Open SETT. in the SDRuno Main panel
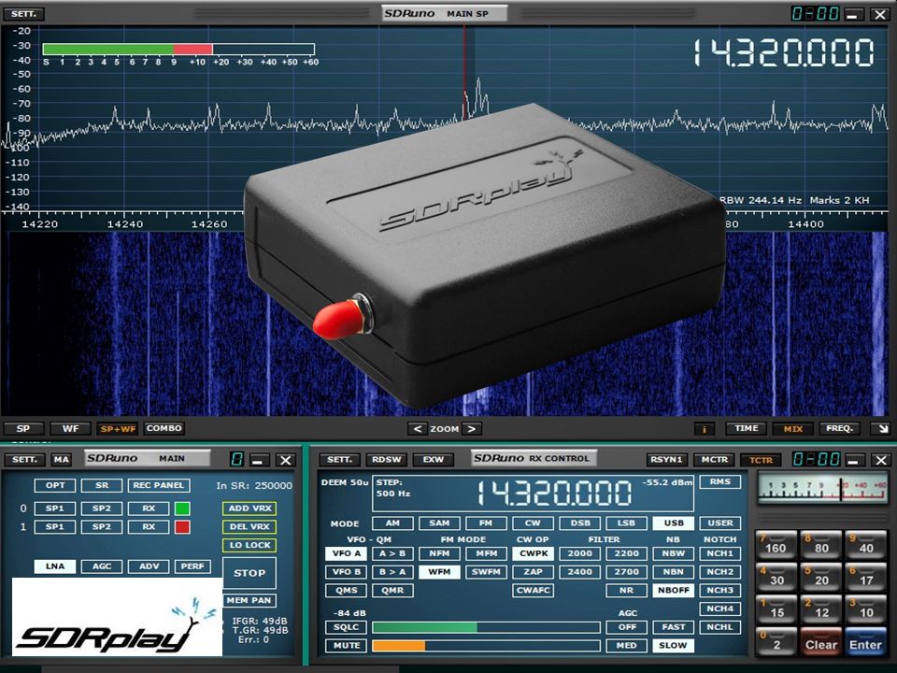This screenshot has height=673, width=897. [24, 460]
